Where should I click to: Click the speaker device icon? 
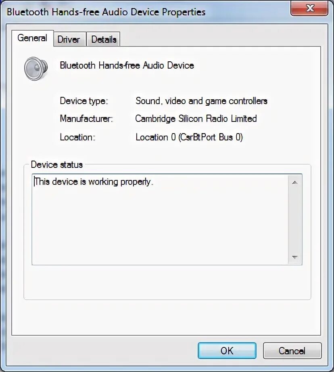pyautogui.click(x=36, y=69)
